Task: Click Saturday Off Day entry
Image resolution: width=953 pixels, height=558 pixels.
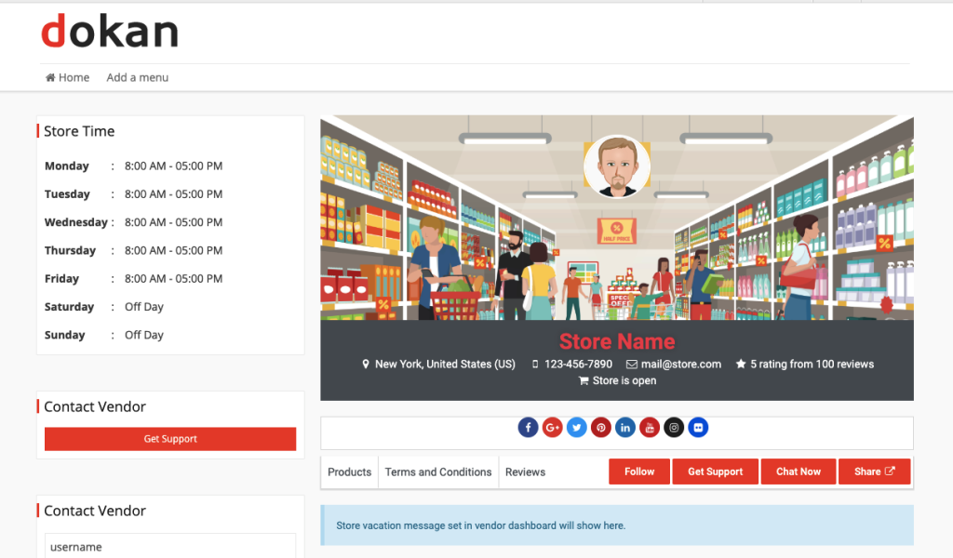Action: 144,307
